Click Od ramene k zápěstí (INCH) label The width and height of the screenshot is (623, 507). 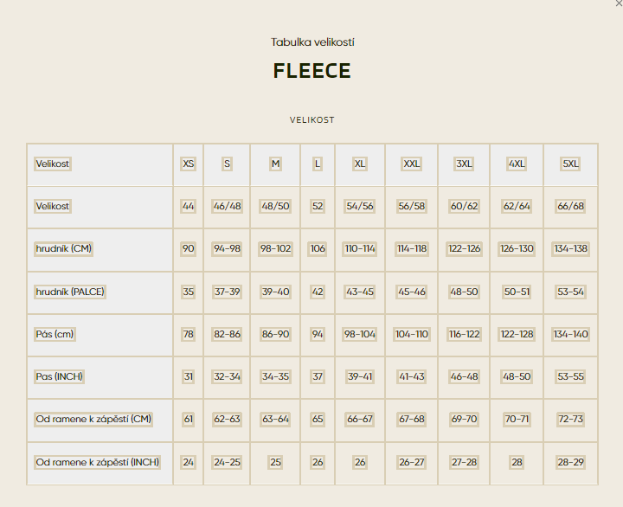pyautogui.click(x=97, y=463)
